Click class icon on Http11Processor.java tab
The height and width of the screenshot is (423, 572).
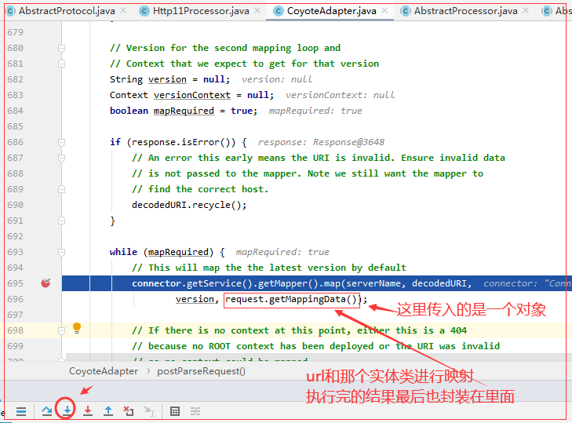pyautogui.click(x=144, y=11)
